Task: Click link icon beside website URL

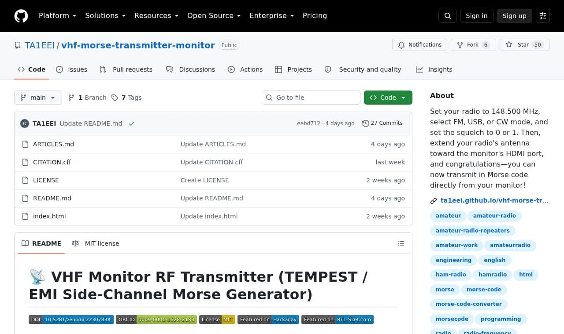Action: (x=434, y=201)
